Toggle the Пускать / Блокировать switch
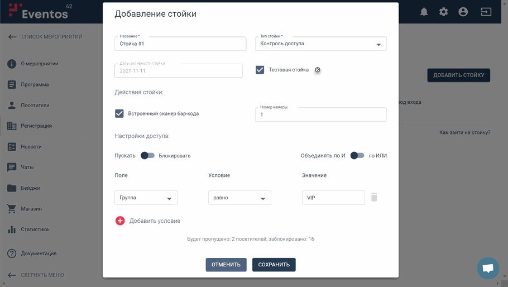 (x=147, y=156)
